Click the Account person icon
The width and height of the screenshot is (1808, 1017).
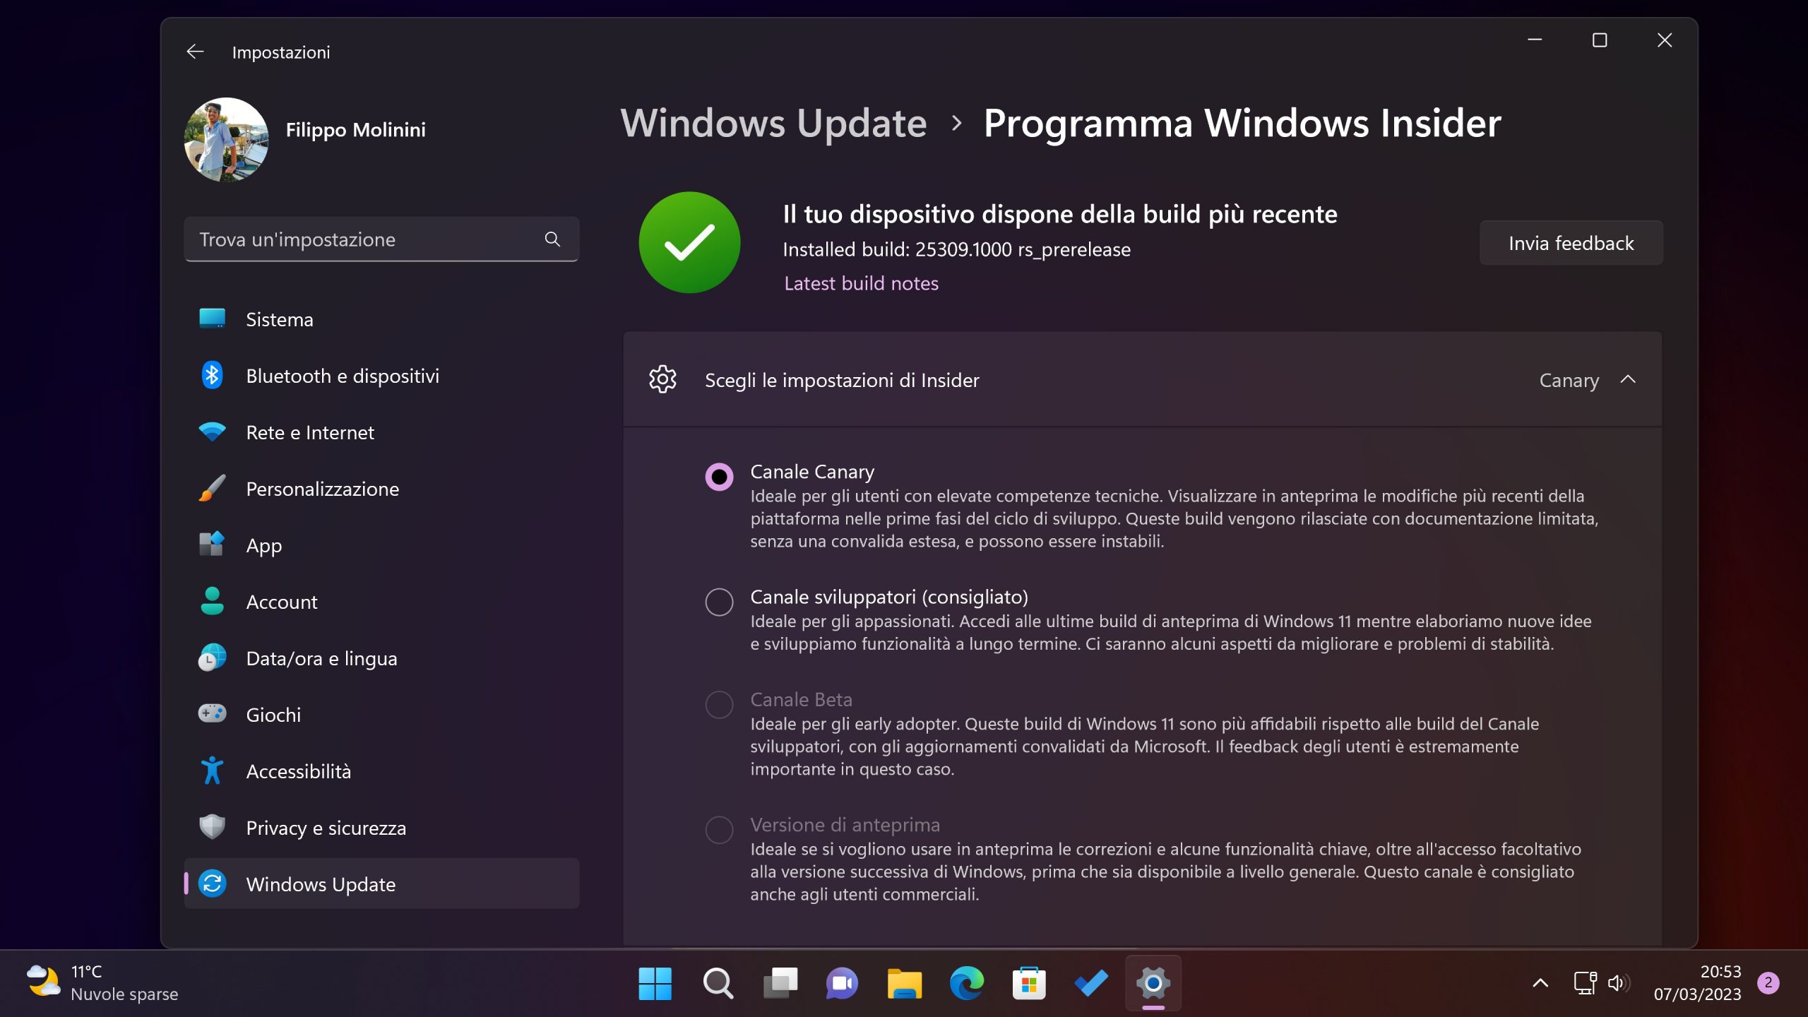pyautogui.click(x=212, y=601)
